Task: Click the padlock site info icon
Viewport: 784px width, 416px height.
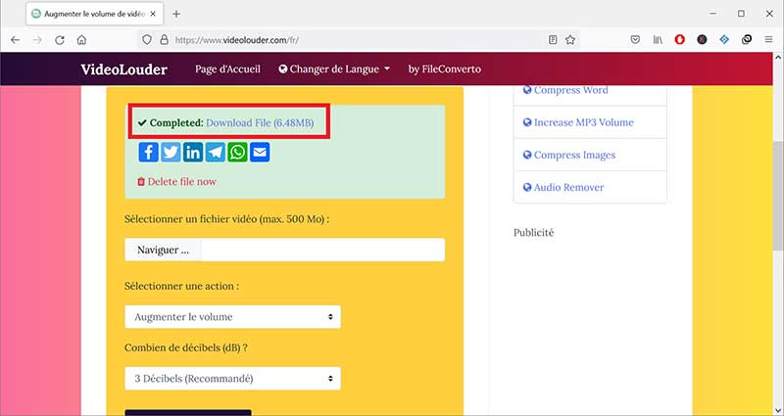Action: (x=164, y=40)
